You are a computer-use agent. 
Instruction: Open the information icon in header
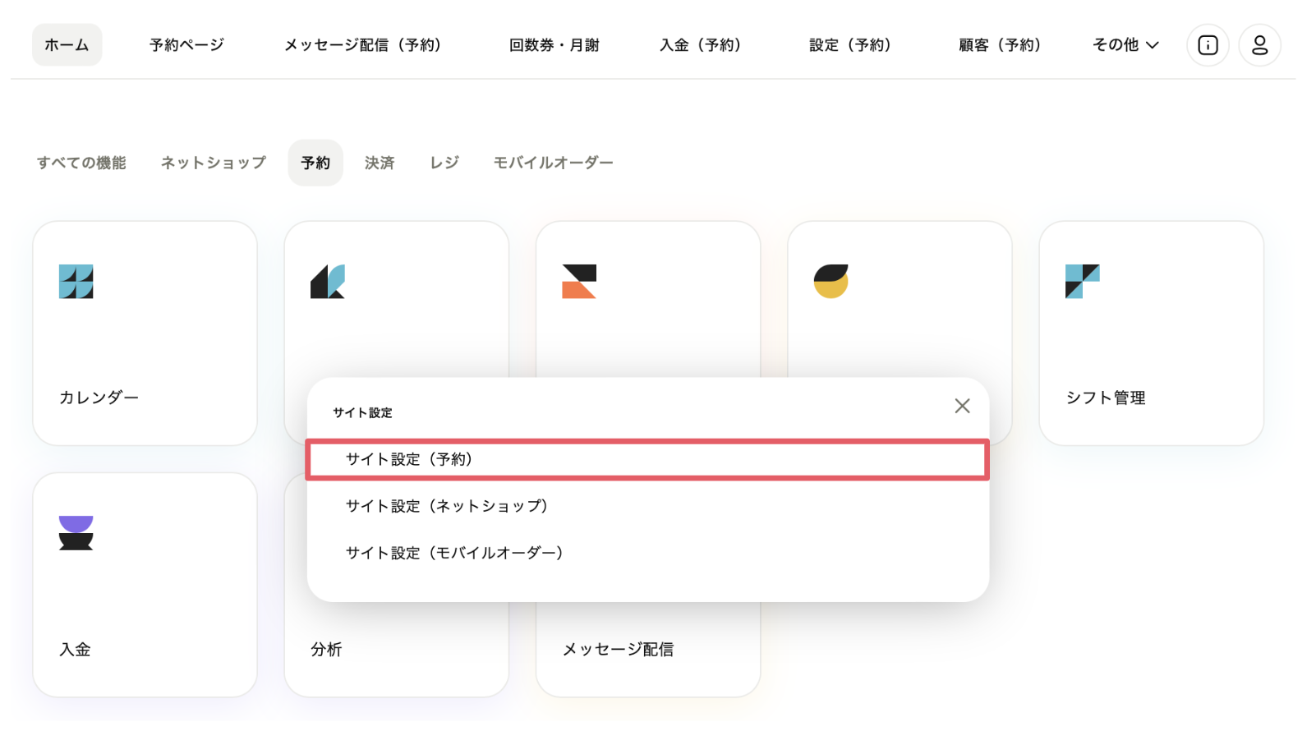click(x=1208, y=45)
